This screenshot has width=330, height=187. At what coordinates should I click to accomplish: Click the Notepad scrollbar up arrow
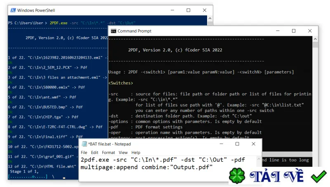pos(259,159)
